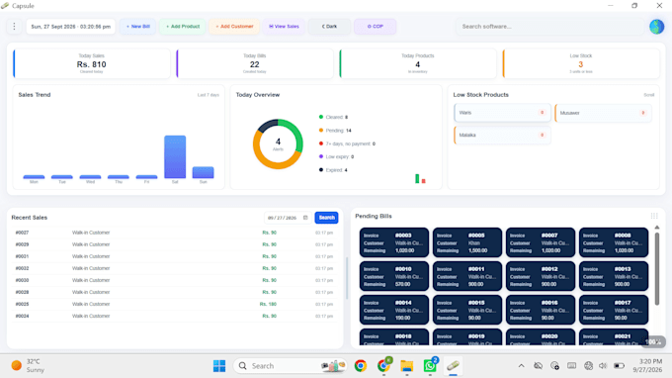Open the Low Stock summary card

(x=581, y=63)
